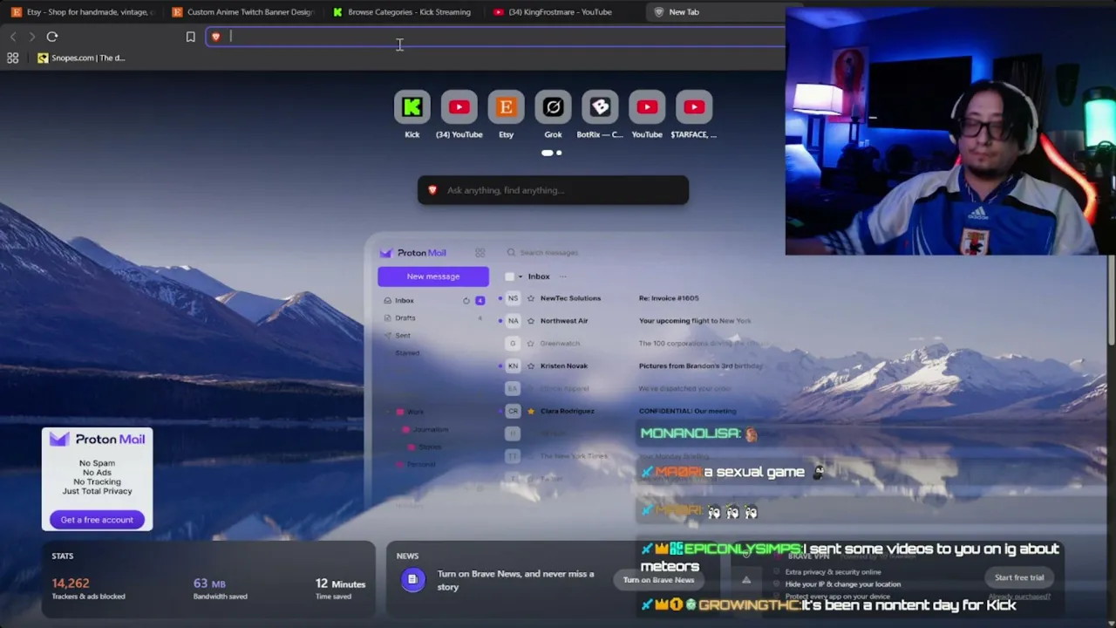Start the Brave VPN free trial
This screenshot has height=628, width=1116.
1019,577
